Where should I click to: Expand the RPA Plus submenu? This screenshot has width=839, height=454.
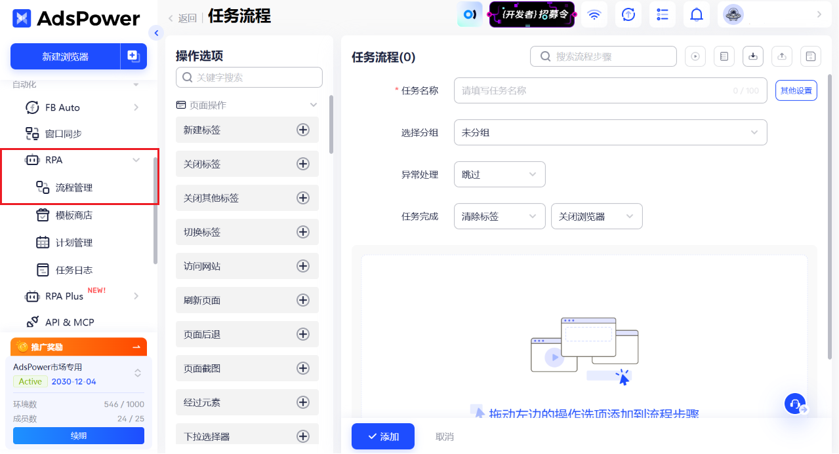click(x=136, y=296)
